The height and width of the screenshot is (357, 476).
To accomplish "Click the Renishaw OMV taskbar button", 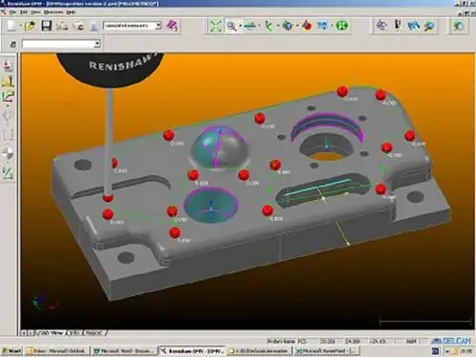I will (x=191, y=350).
